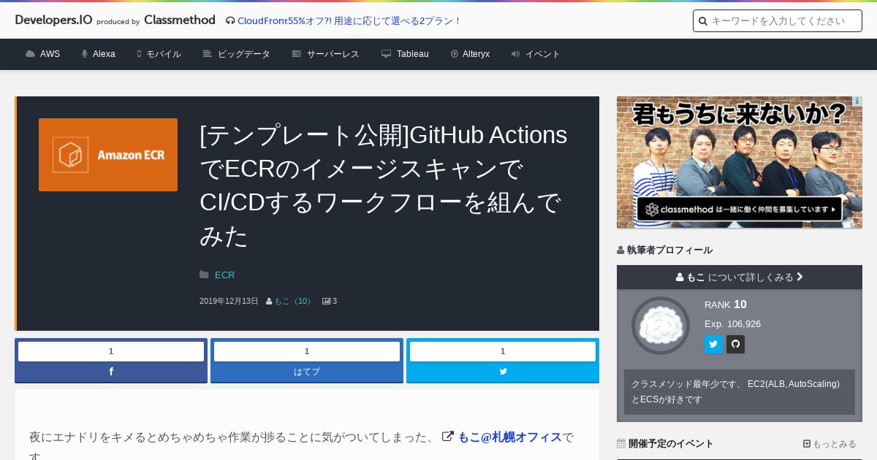The width and height of the screenshot is (877, 460).
Task: Open the サーバーレス menu item
Action: (x=333, y=54)
